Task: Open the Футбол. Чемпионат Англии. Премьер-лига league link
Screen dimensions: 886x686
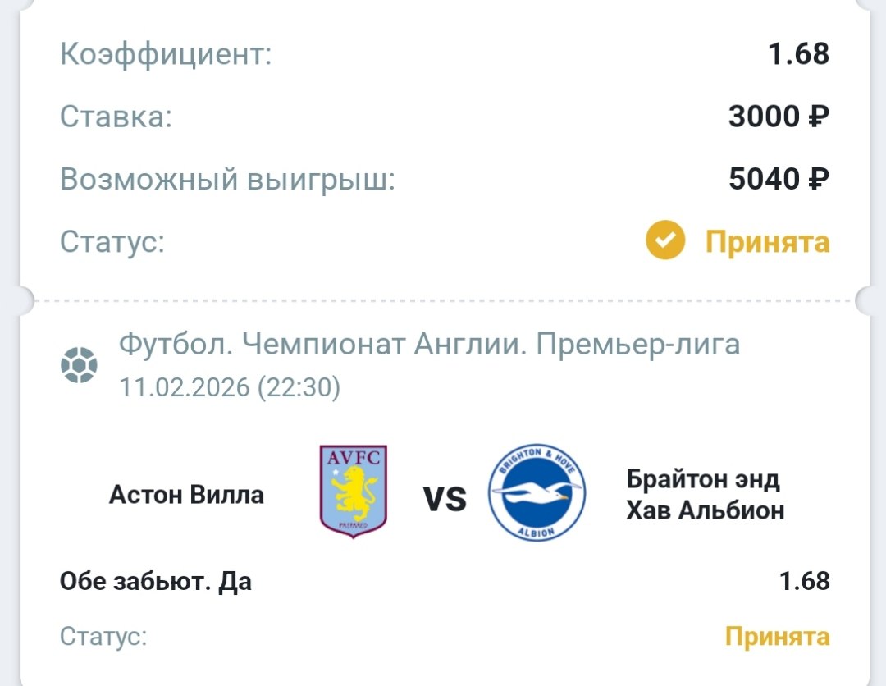Action: (430, 345)
